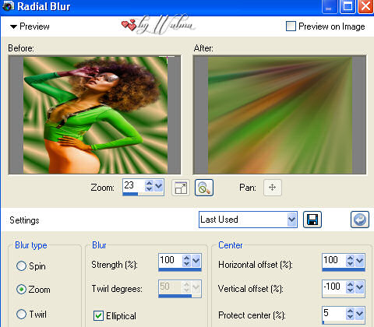Click the reset to default arrow icon
Viewport: 374px width, 327px height.
coord(360,220)
